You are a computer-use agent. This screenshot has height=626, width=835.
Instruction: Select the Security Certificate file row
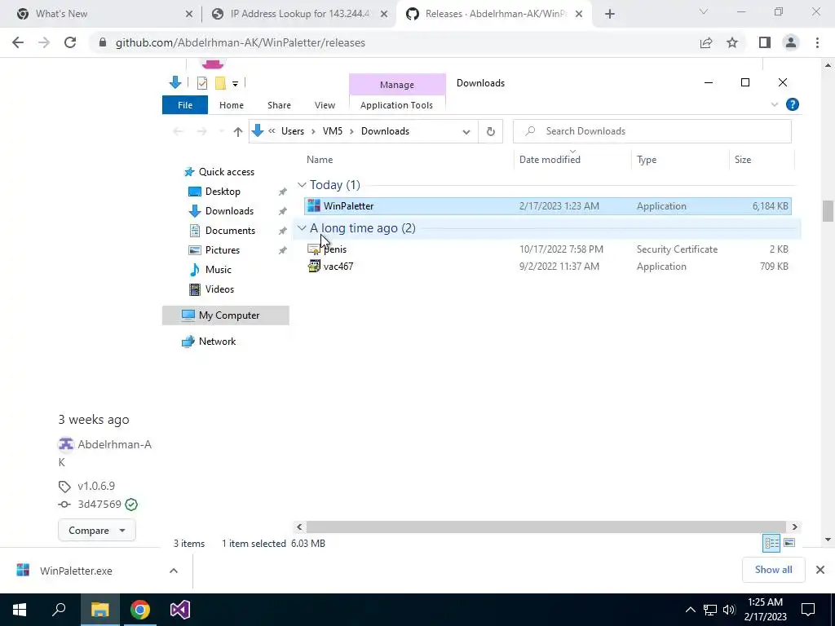(x=548, y=249)
